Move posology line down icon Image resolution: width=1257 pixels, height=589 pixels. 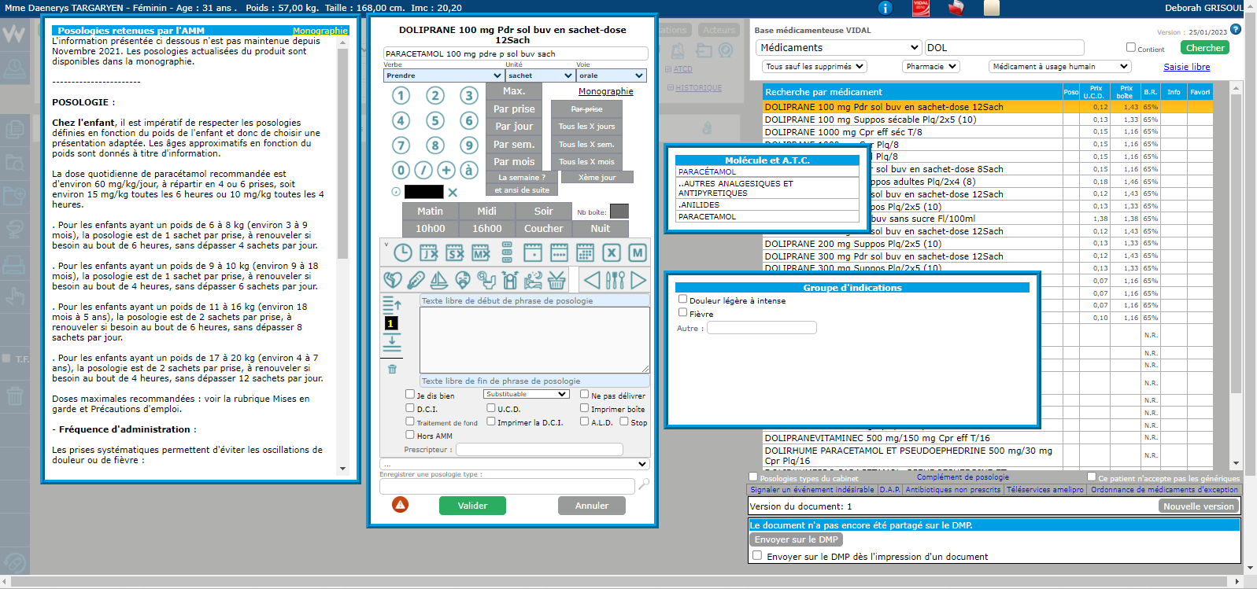392,343
